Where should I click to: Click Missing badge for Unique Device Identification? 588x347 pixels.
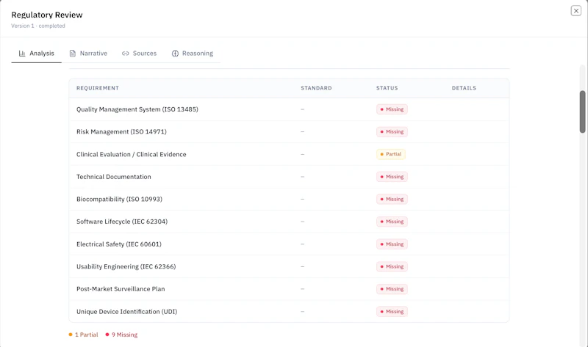tap(392, 312)
